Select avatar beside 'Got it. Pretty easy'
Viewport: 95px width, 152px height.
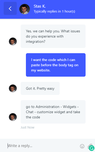tap(13, 88)
